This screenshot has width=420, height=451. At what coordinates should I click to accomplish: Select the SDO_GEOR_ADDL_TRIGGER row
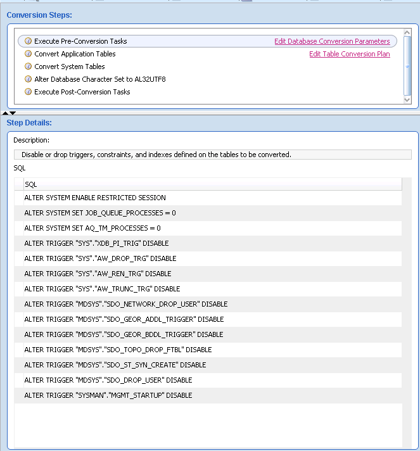tap(208, 319)
